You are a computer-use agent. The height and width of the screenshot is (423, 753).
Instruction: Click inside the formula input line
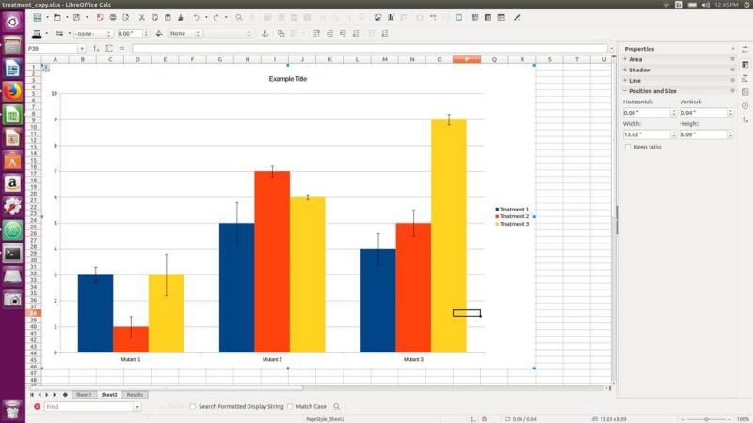[x=369, y=49]
